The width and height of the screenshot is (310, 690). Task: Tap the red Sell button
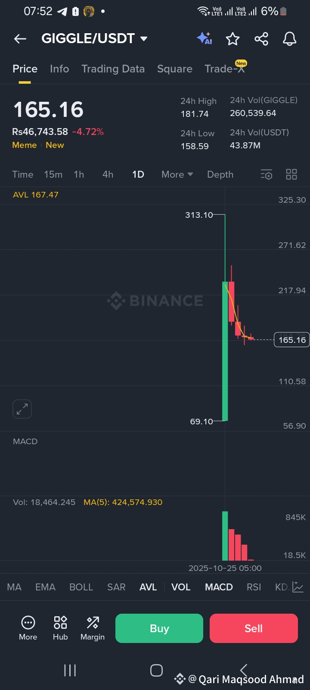(x=254, y=628)
